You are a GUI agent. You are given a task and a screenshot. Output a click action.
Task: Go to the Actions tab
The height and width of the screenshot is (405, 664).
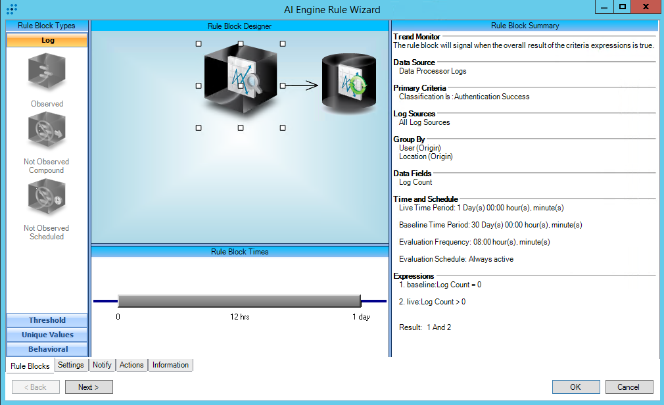coord(131,365)
